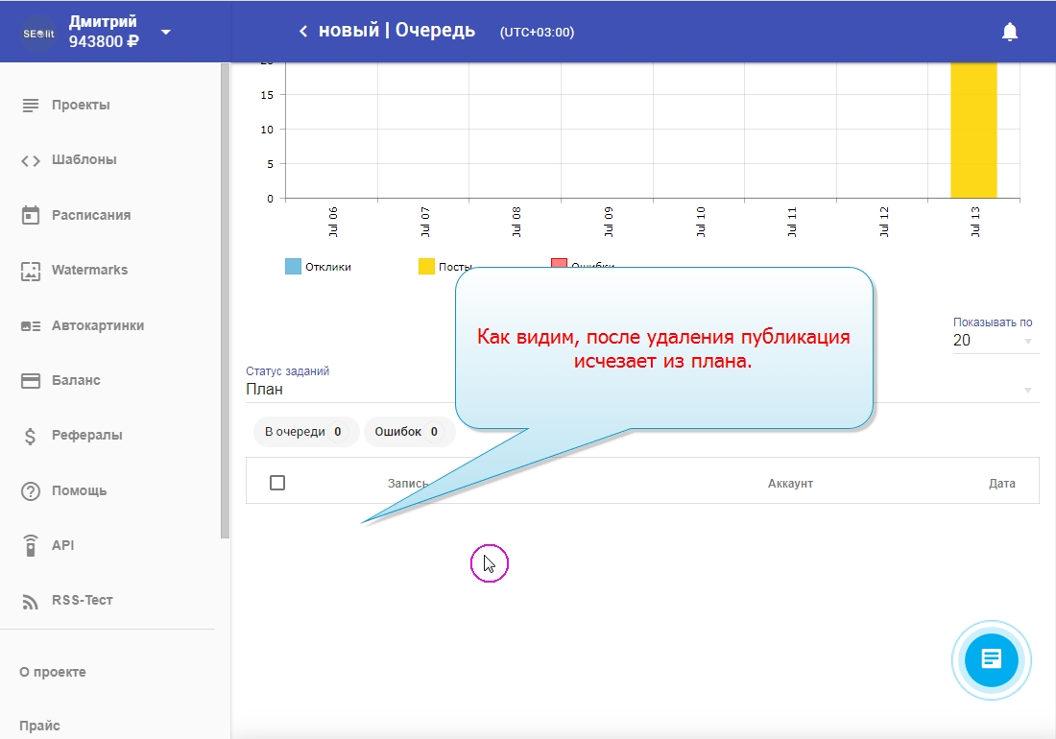Screen dimensions: 1056x739
Task: Select the Watermarks image icon
Action: [31, 271]
